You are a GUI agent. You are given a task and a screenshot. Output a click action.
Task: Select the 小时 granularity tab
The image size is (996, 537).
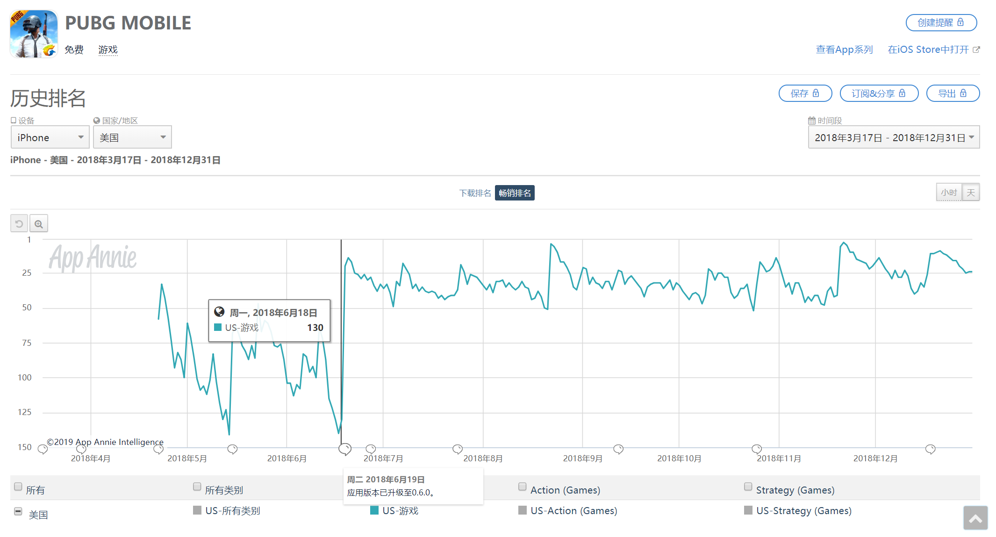tap(949, 193)
